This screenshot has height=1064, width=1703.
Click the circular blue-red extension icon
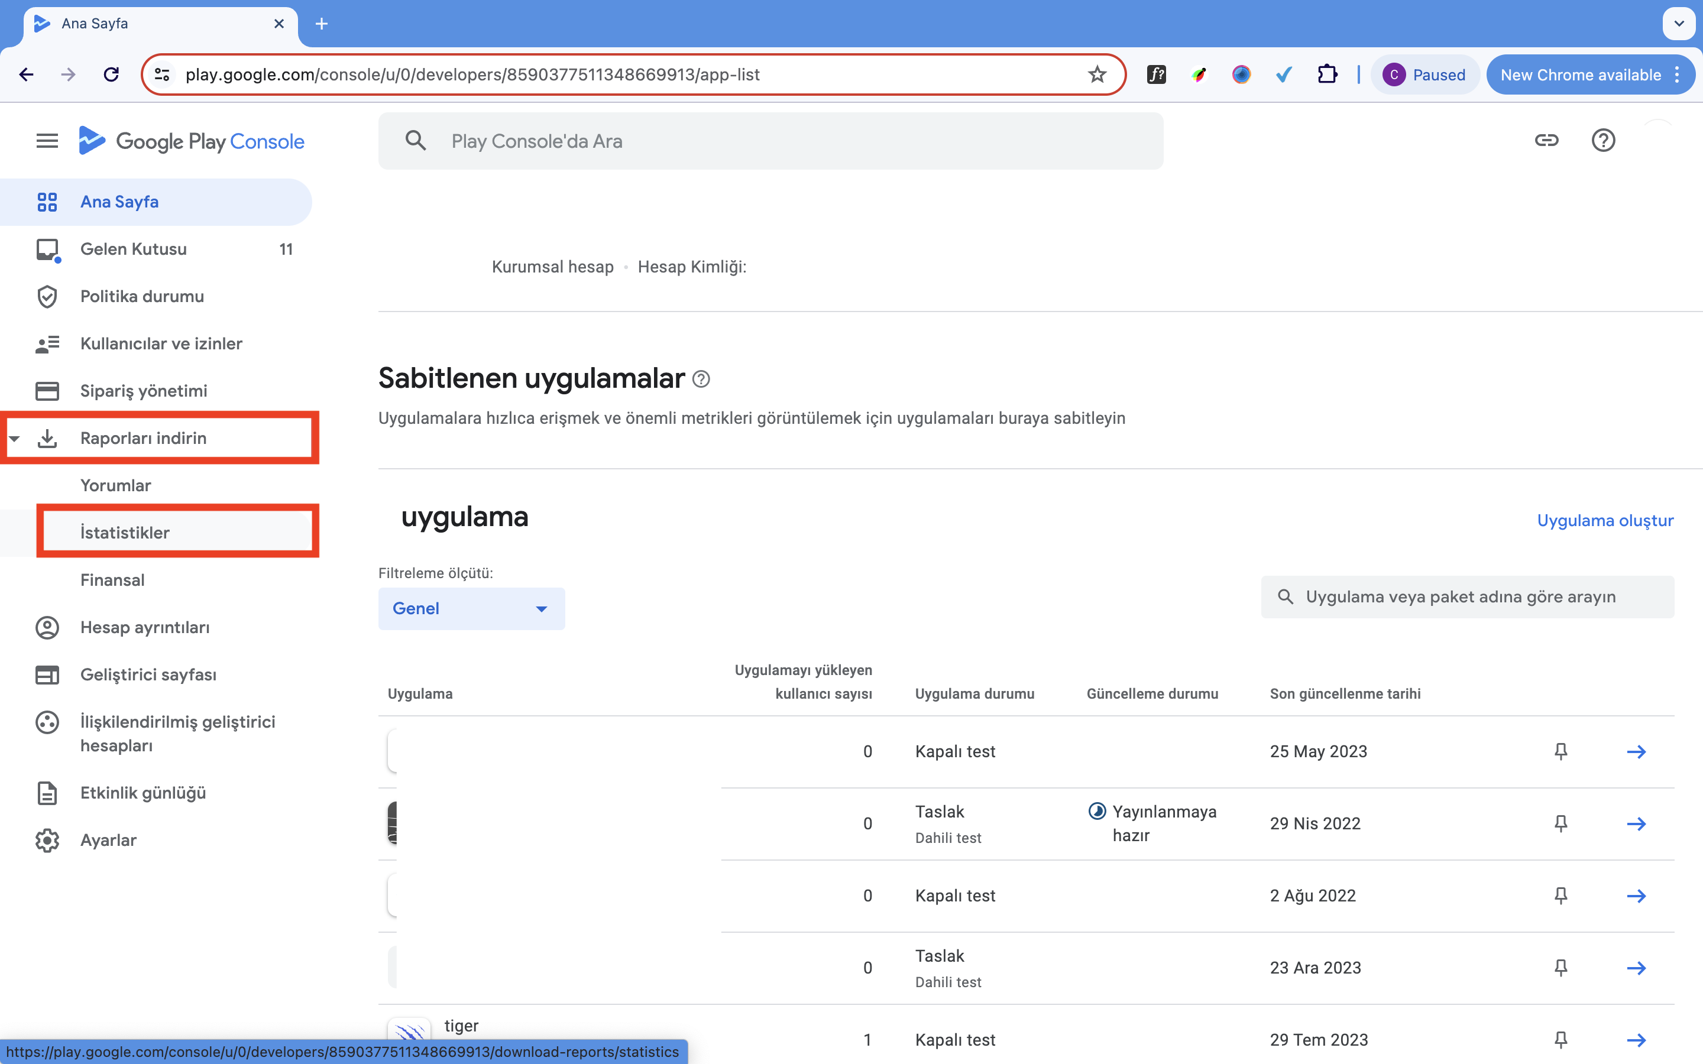[1241, 74]
